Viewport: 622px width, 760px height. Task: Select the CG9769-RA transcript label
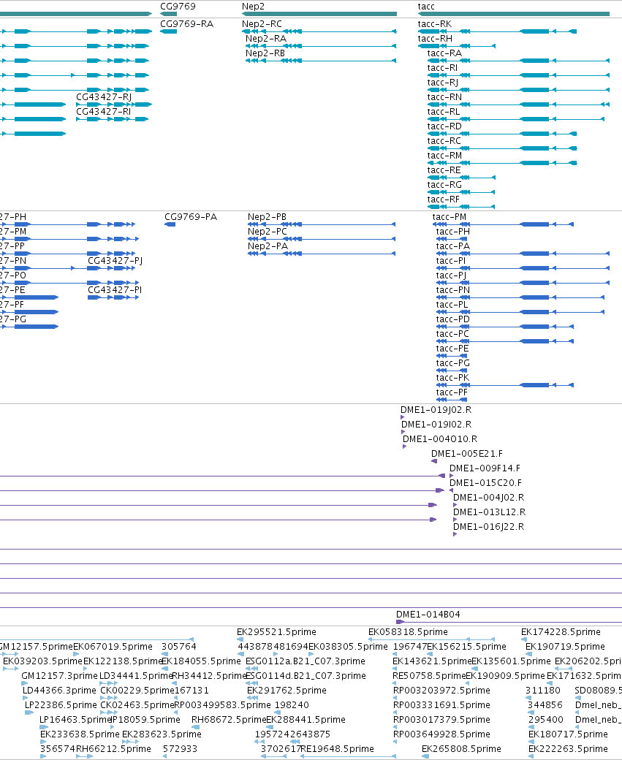[x=186, y=23]
